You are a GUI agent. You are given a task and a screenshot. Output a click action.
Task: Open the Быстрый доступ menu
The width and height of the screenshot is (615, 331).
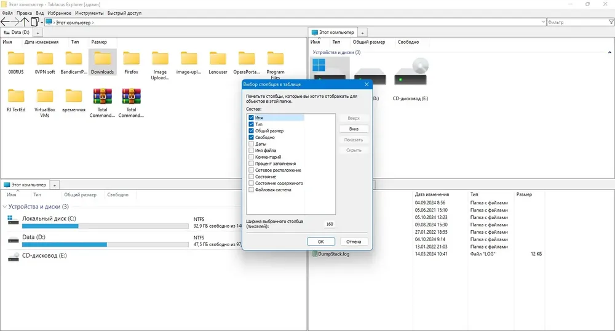[x=124, y=13]
